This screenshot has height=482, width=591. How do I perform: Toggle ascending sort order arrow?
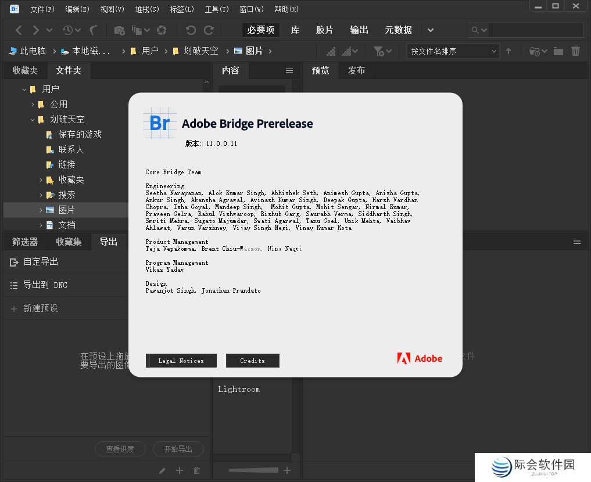pyautogui.click(x=509, y=51)
